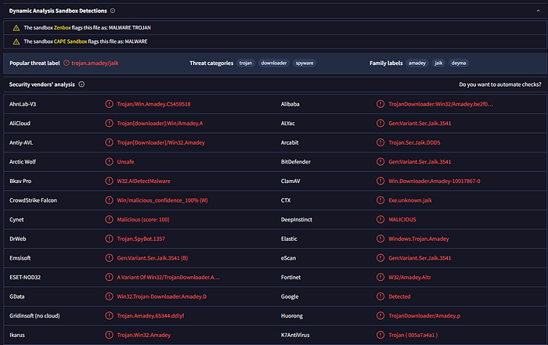Viewport: 548px width, 345px height.
Task: Click the alert icon in the ClamAV row
Action: tap(380, 181)
